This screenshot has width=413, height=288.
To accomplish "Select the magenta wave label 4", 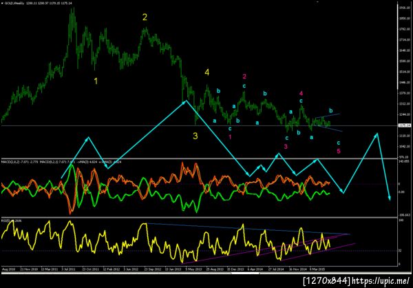I will click(x=301, y=93).
